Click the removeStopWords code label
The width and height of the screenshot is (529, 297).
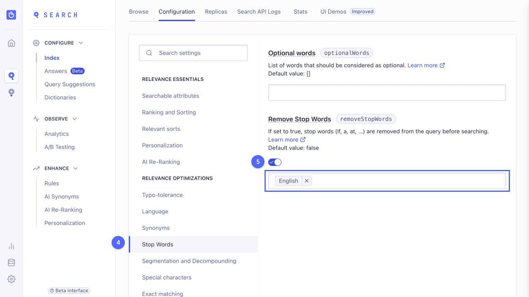tap(366, 119)
